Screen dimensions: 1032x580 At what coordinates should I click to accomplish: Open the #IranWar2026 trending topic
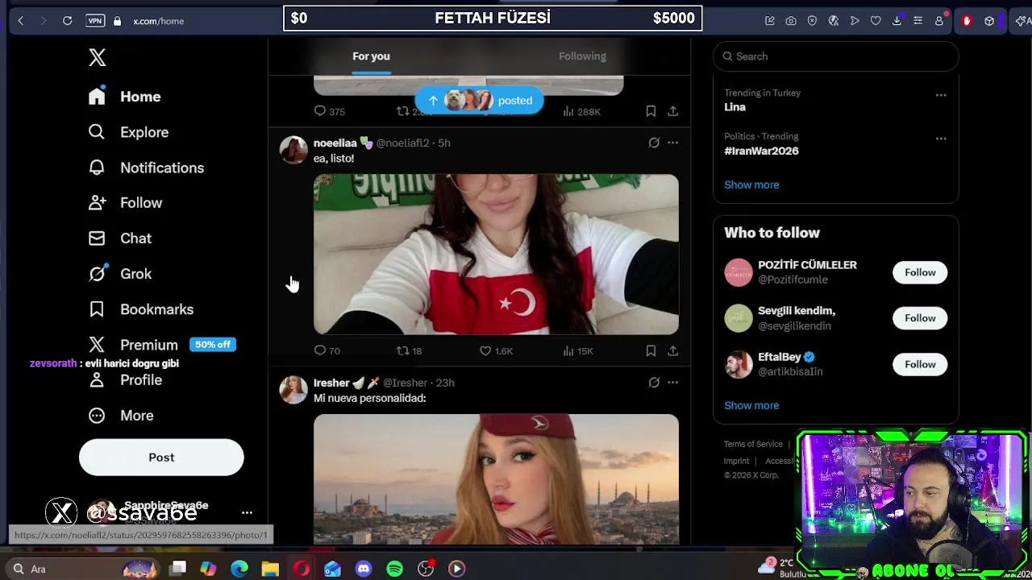761,151
